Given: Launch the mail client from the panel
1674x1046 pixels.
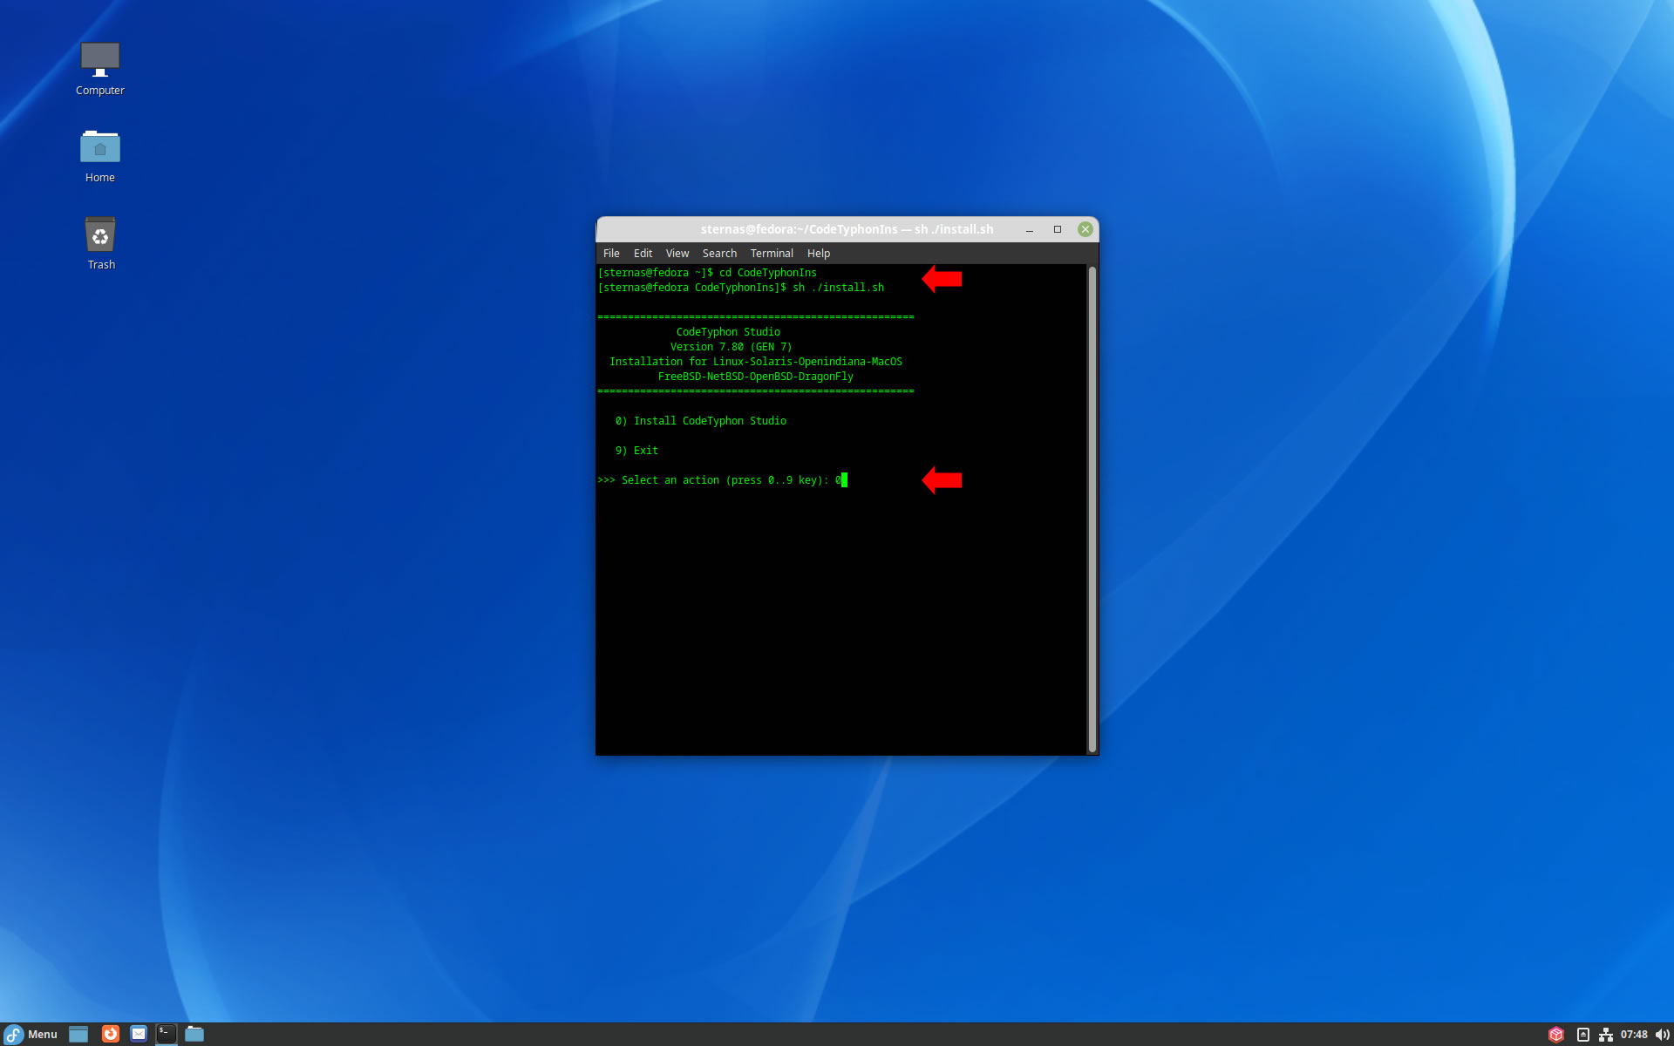Looking at the screenshot, I should click(x=139, y=1034).
